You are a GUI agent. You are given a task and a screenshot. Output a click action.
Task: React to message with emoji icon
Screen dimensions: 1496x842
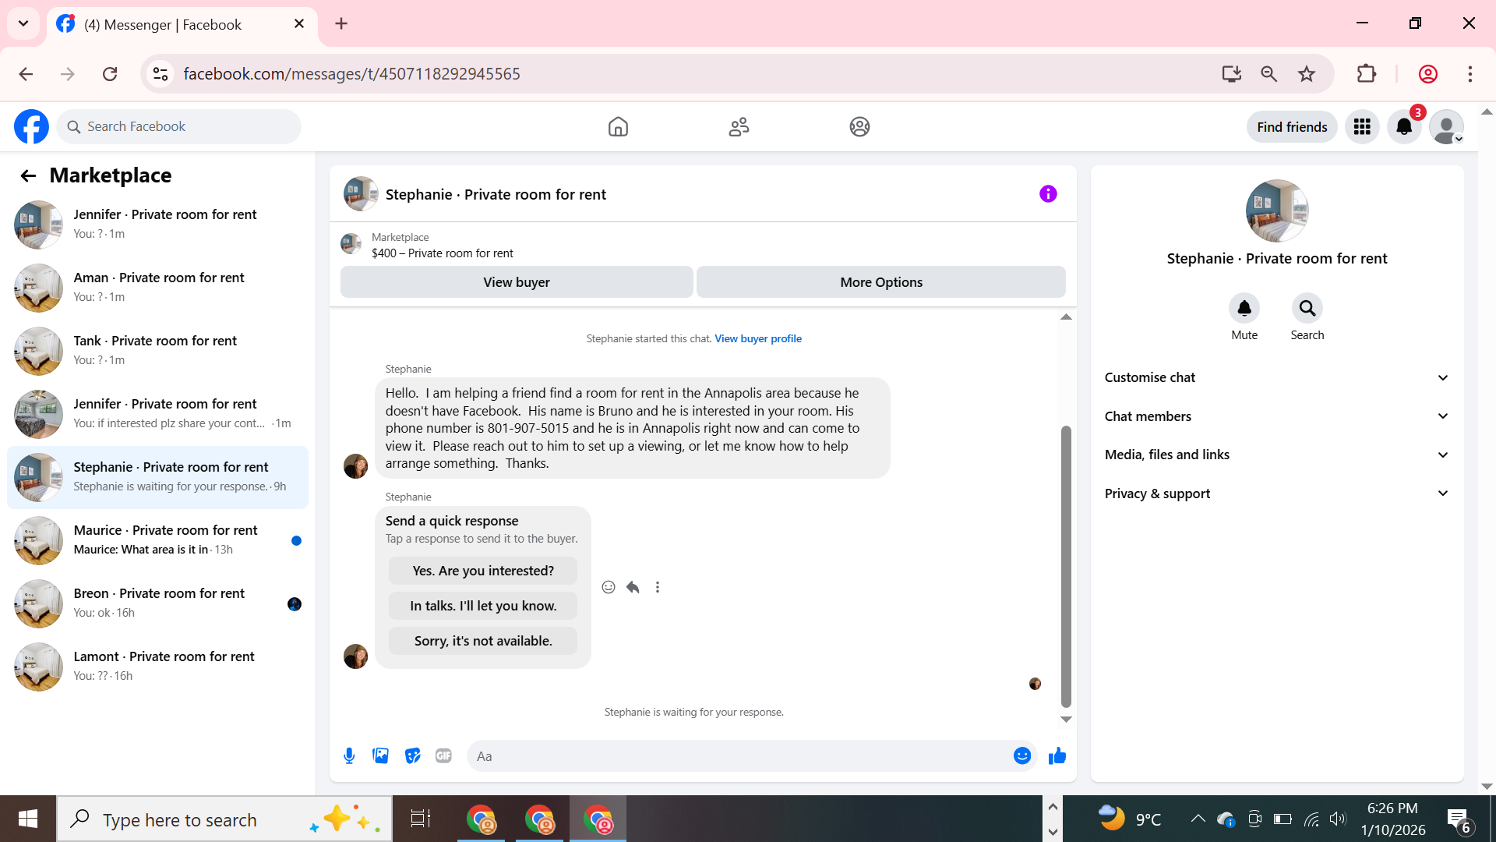coord(609,587)
